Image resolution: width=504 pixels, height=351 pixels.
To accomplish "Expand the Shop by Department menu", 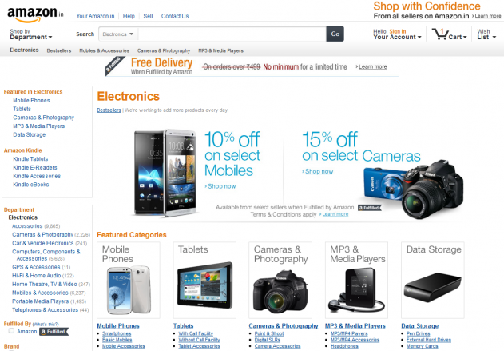I will click(x=30, y=34).
